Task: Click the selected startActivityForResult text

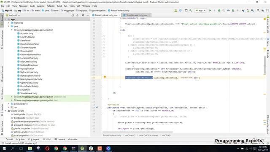Action: coord(139,78)
